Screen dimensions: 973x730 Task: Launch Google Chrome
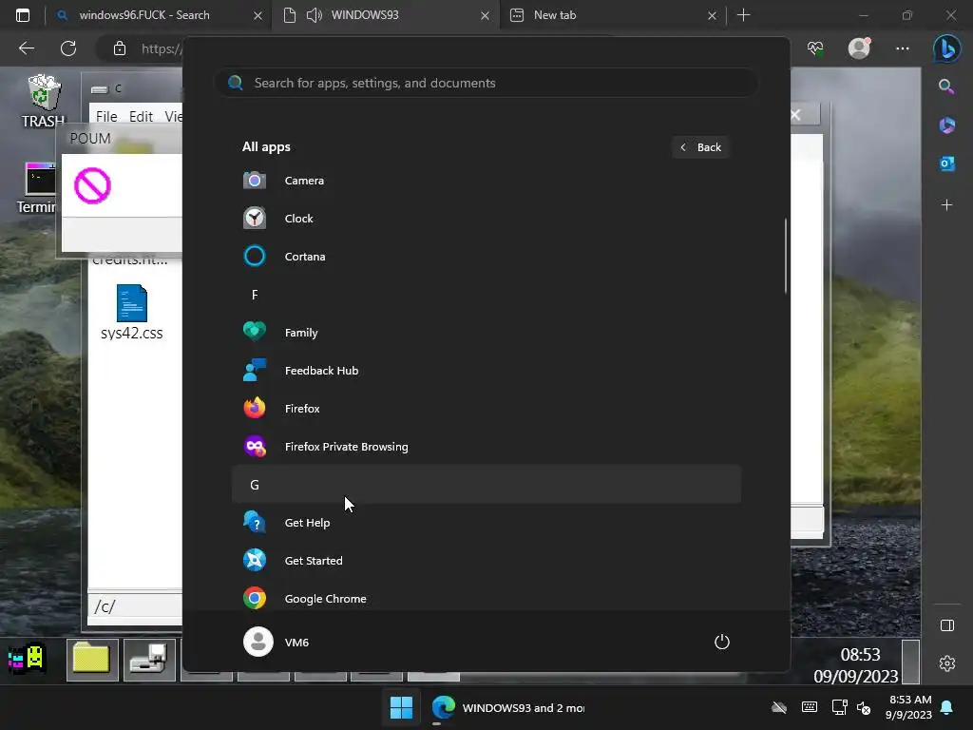pyautogui.click(x=486, y=599)
